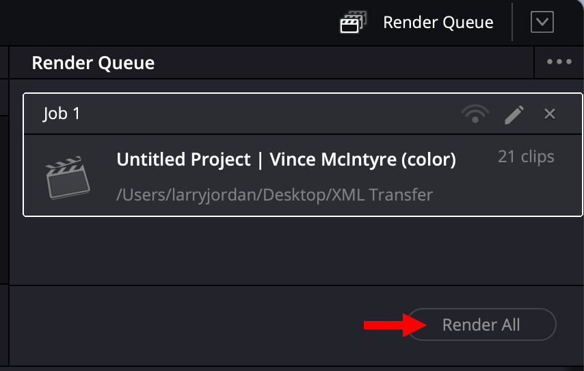Click the 21 clips count

(x=526, y=157)
